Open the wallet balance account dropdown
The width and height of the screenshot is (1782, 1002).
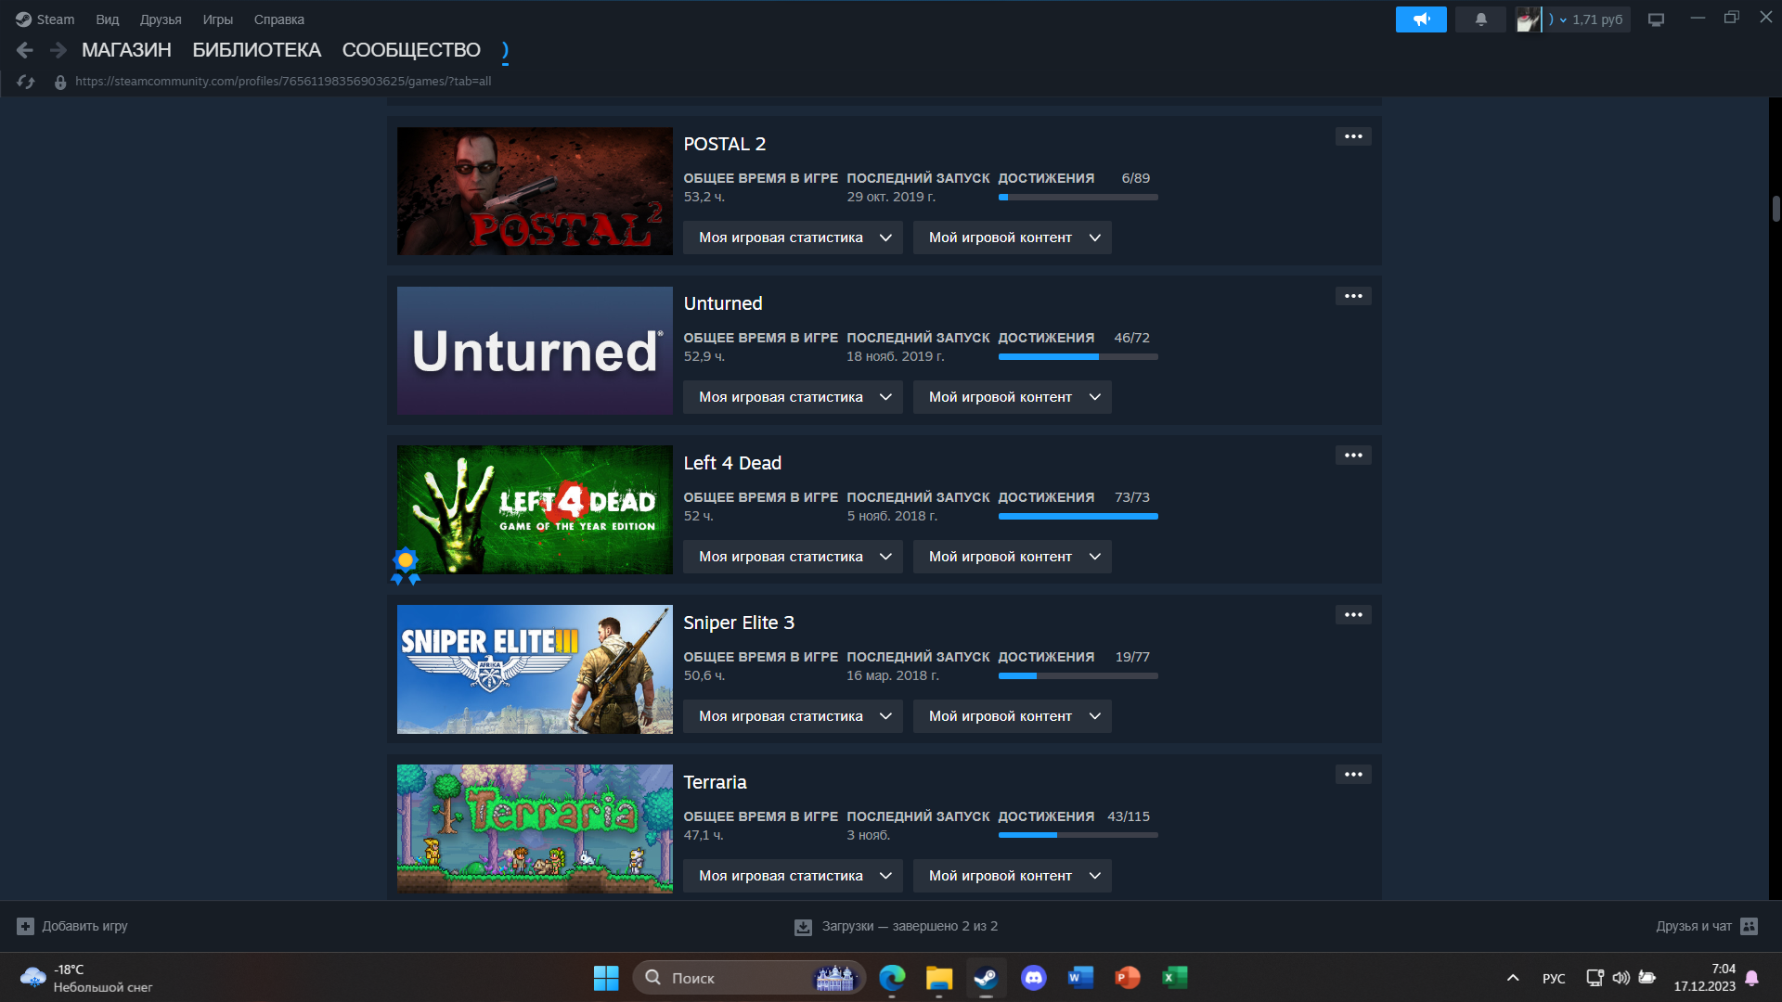point(1587,19)
